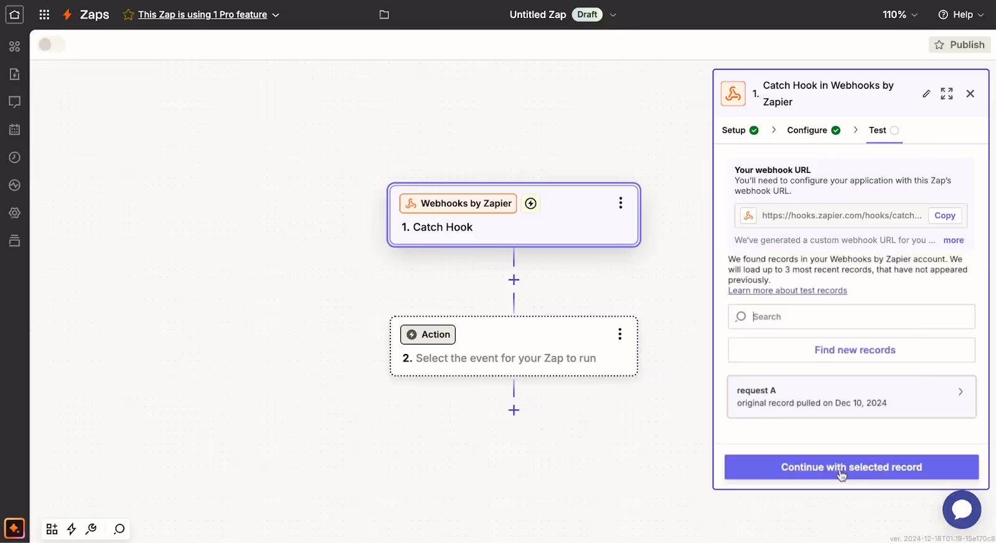996x543 pixels.
Task: Click the instant trigger bolt badge
Action: point(530,203)
